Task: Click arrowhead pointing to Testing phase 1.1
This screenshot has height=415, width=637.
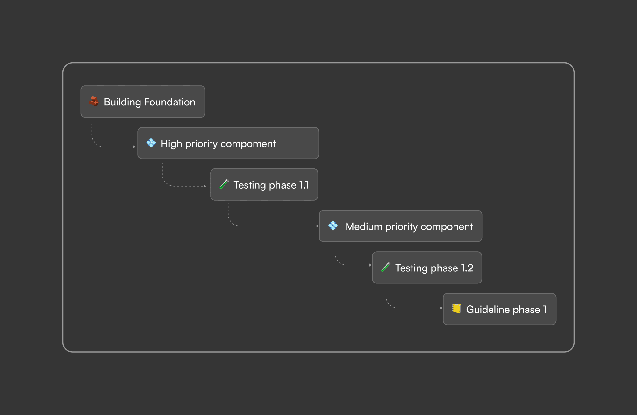Action: [205, 186]
